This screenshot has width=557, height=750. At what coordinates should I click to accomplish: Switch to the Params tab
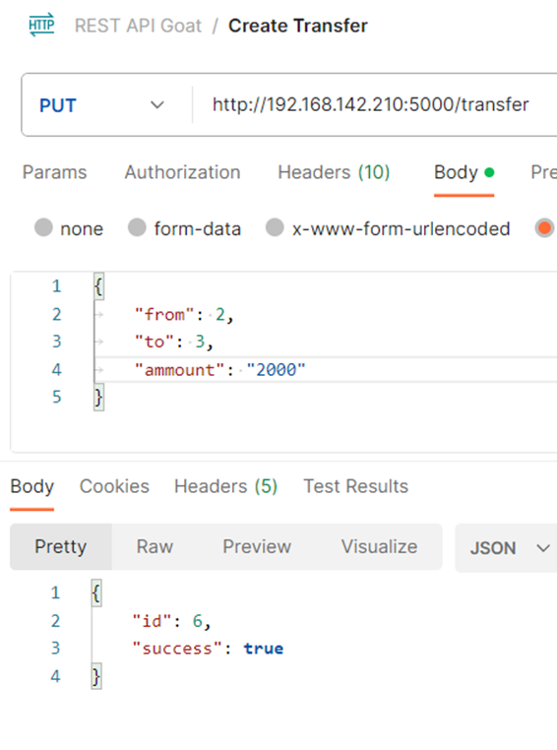(x=54, y=172)
